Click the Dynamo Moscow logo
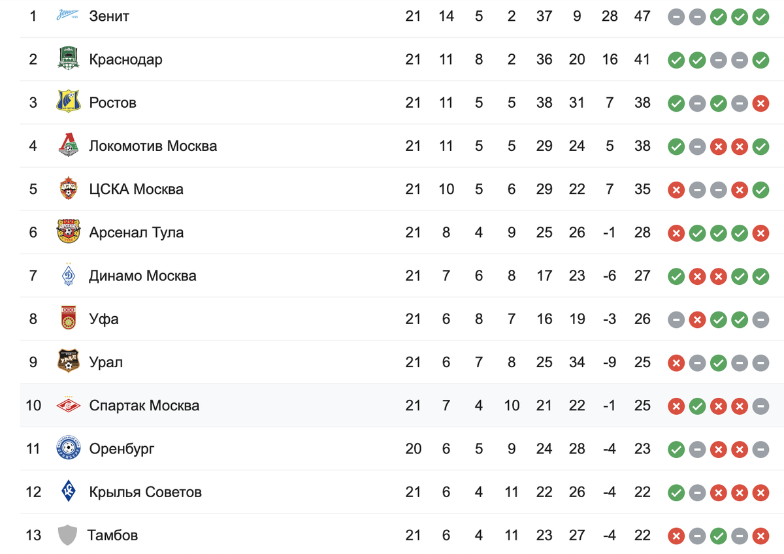 68,275
